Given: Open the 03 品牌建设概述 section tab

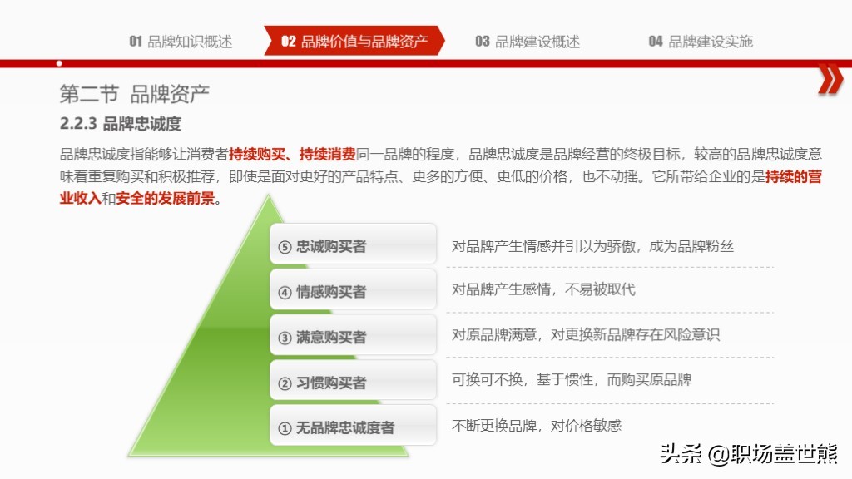Looking at the screenshot, I should pos(528,39).
